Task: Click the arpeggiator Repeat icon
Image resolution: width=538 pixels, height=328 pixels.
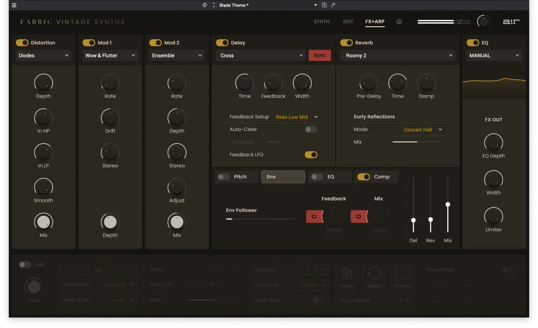Action: [x=374, y=273]
